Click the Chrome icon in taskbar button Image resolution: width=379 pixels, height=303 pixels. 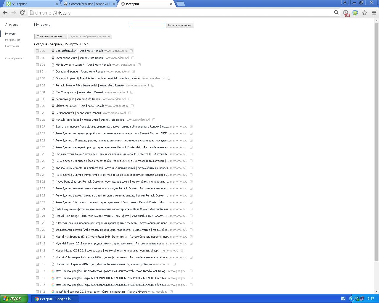pyautogui.click(x=37, y=299)
